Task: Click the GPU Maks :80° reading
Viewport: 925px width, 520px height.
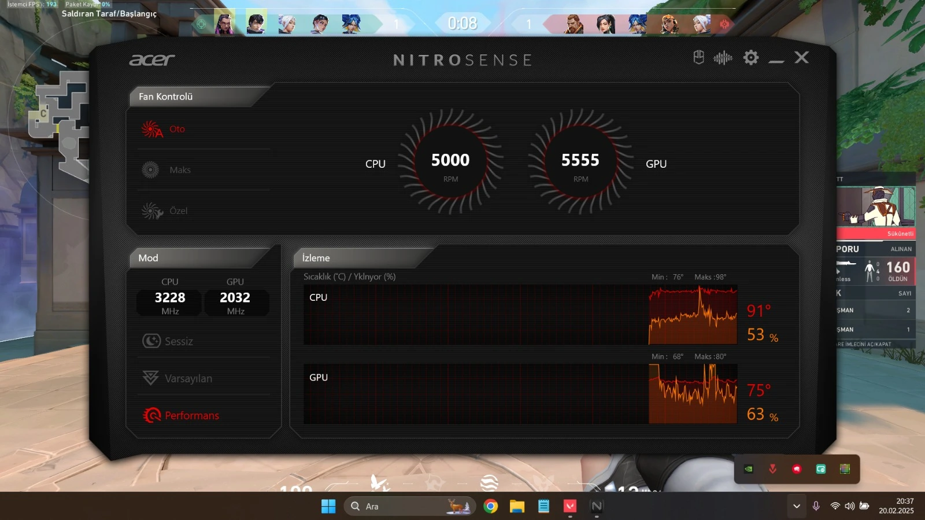Action: click(710, 356)
